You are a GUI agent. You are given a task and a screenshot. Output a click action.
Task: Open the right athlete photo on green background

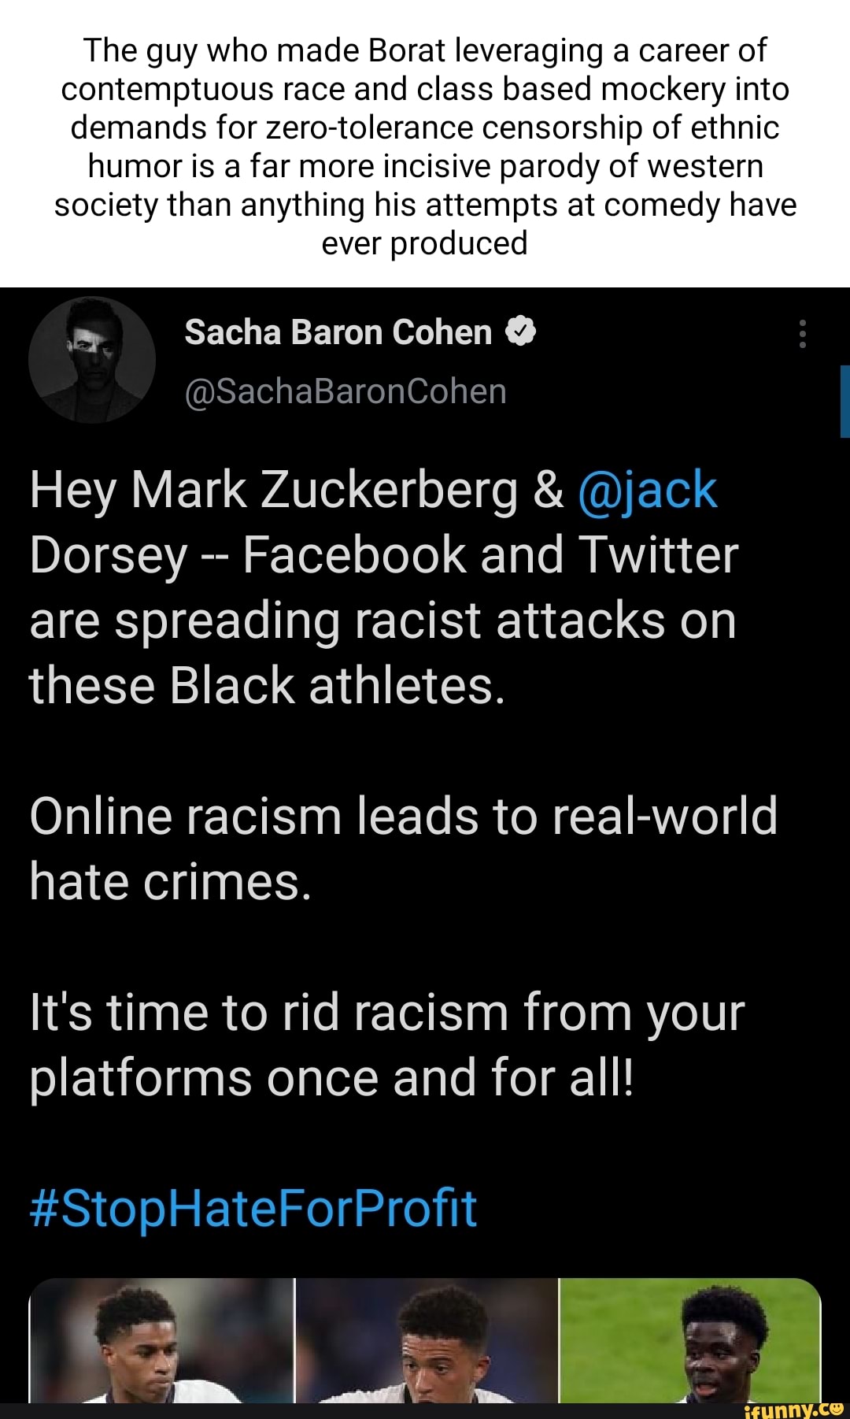click(x=689, y=1340)
